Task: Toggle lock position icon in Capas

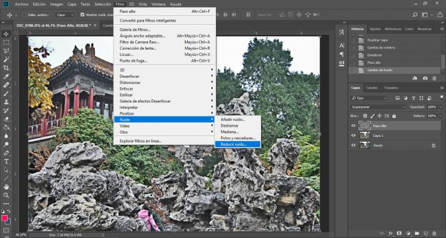Action: click(380, 116)
